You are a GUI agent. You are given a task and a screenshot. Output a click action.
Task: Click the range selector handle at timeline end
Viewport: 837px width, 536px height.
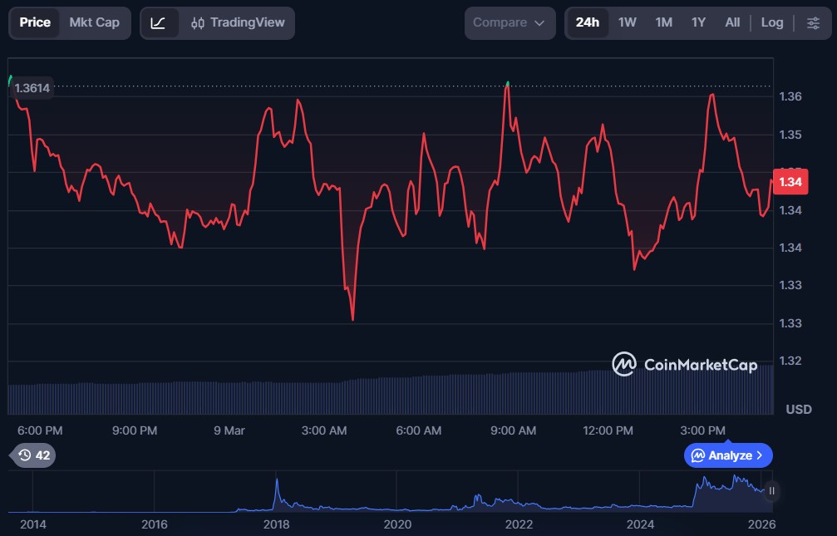(x=772, y=490)
